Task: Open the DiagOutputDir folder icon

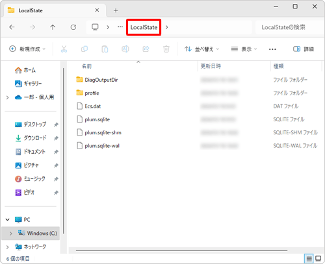Action: click(79, 80)
